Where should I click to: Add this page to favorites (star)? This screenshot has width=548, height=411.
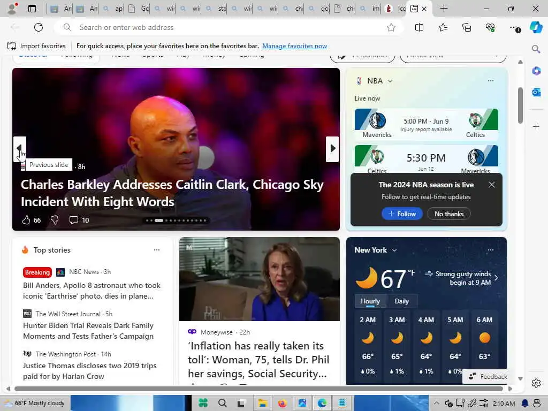point(391,27)
